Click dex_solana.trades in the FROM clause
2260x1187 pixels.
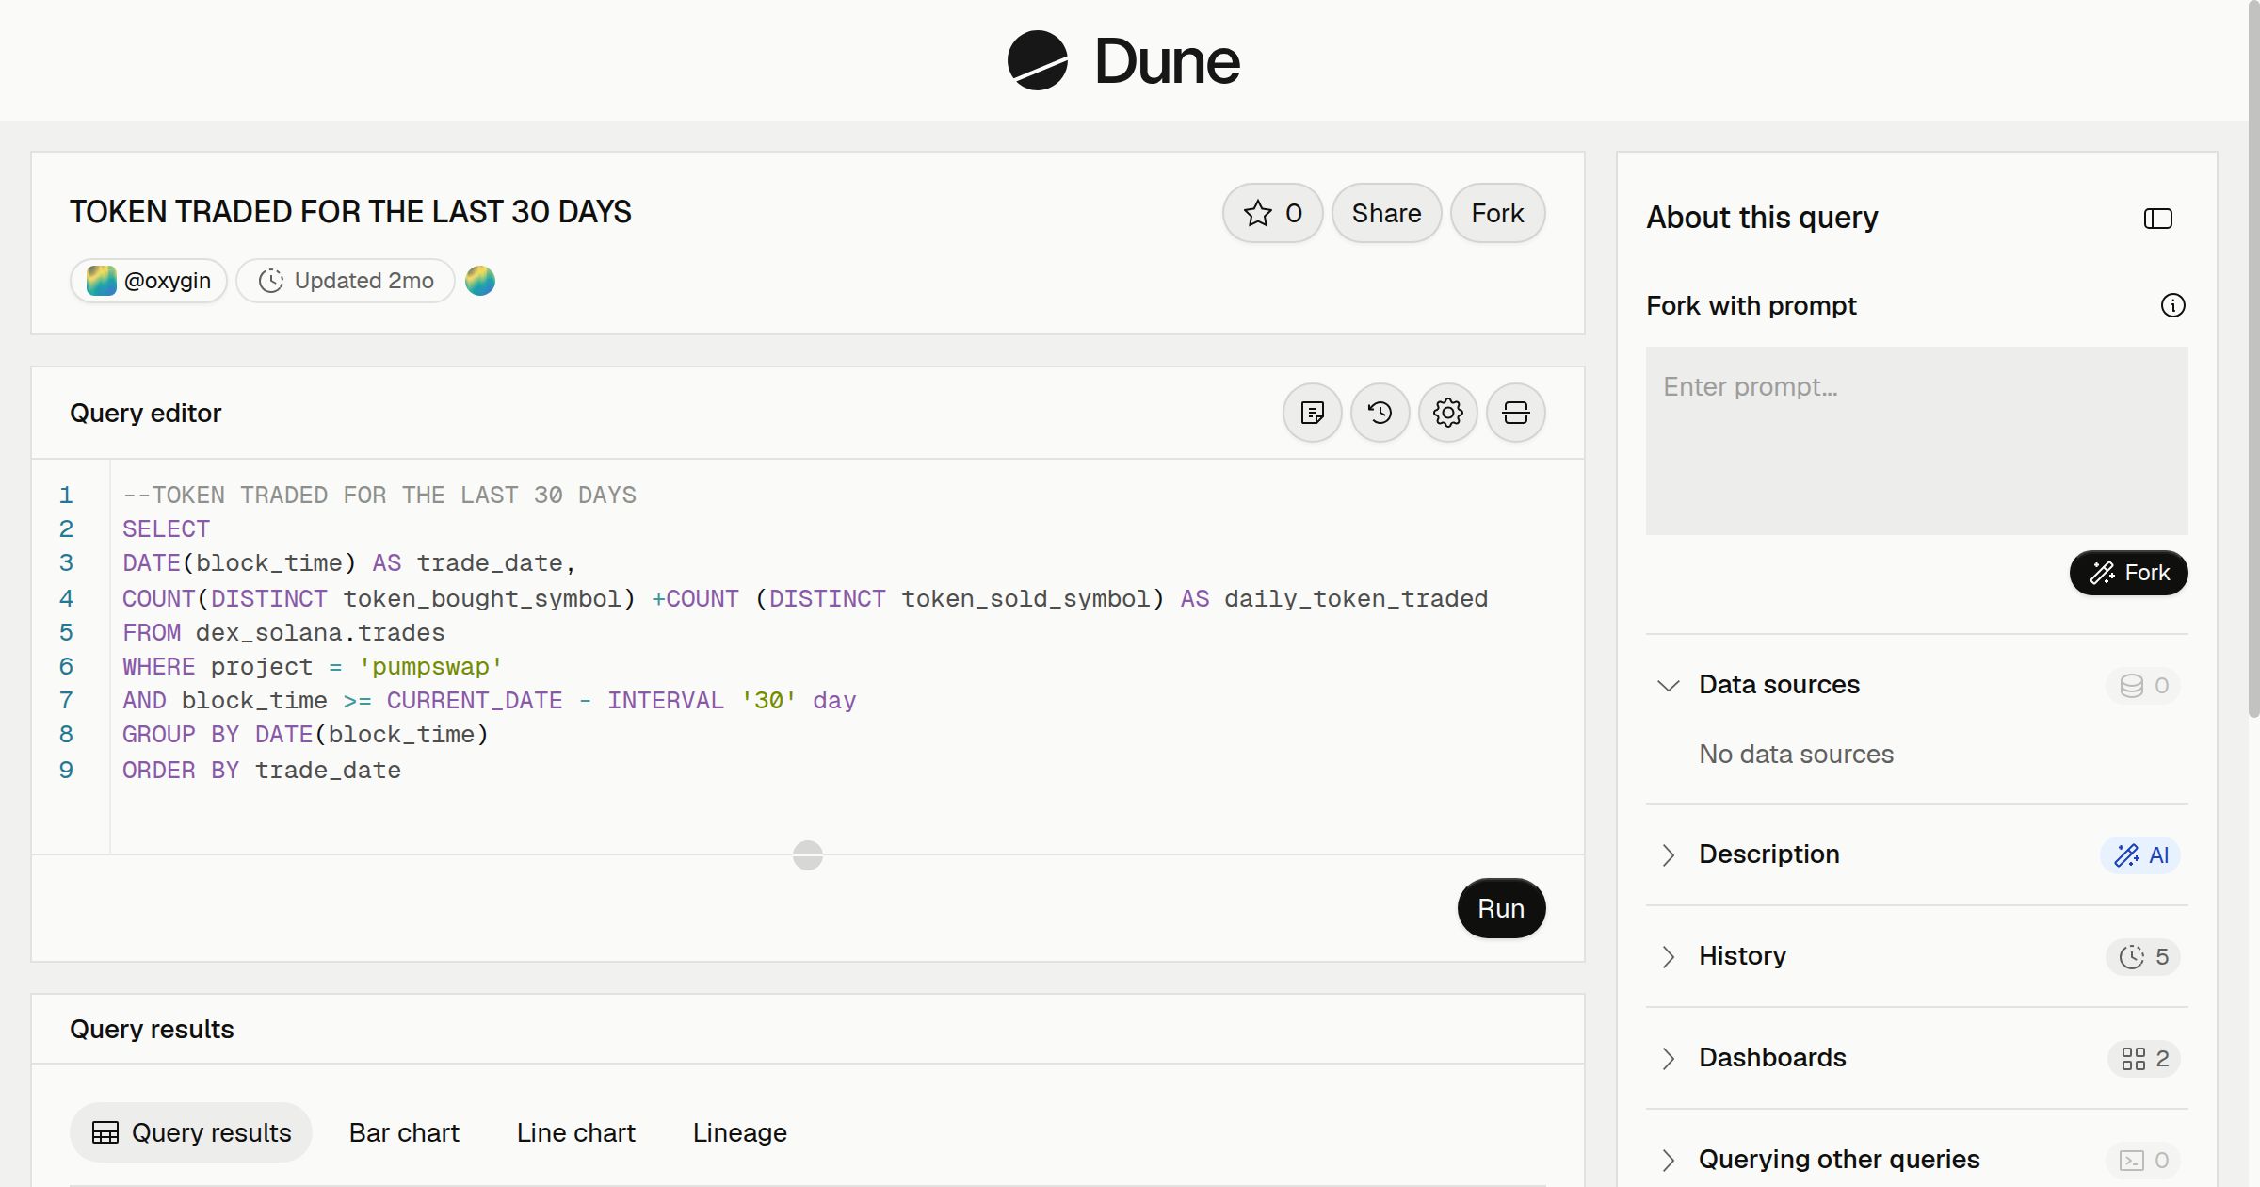[320, 633]
